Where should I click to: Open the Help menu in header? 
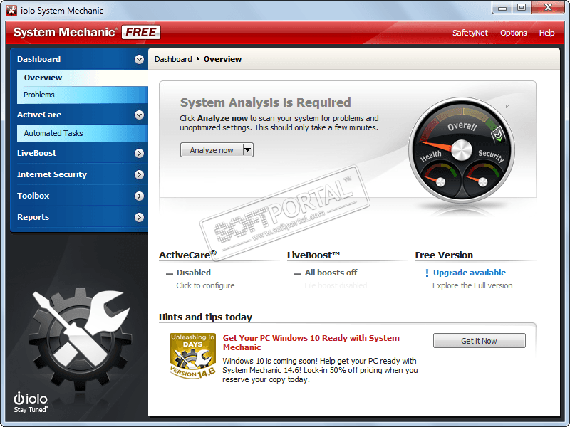pyautogui.click(x=546, y=33)
